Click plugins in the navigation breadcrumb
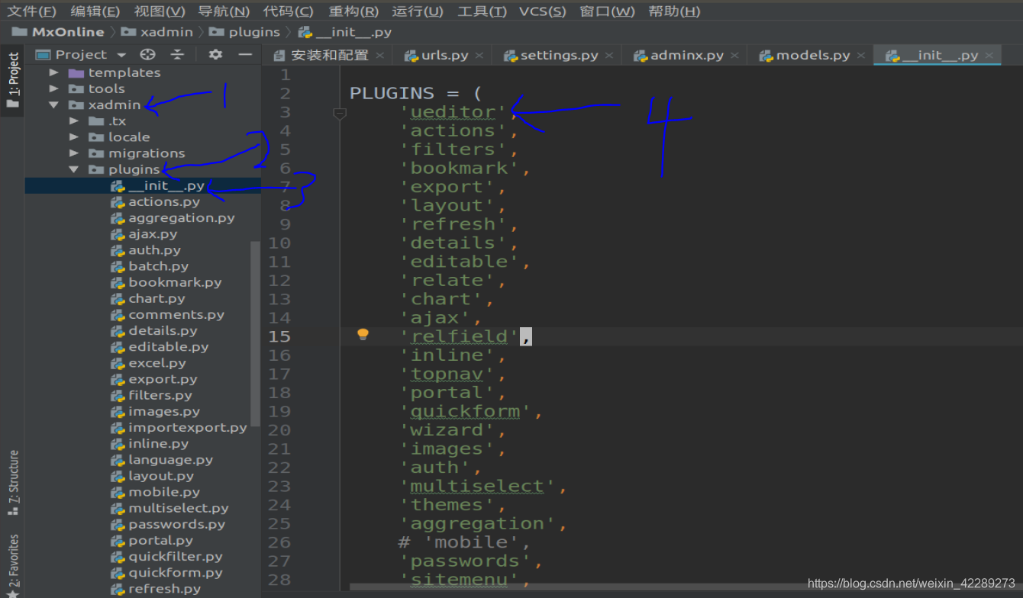Image resolution: width=1023 pixels, height=598 pixels. click(x=256, y=31)
